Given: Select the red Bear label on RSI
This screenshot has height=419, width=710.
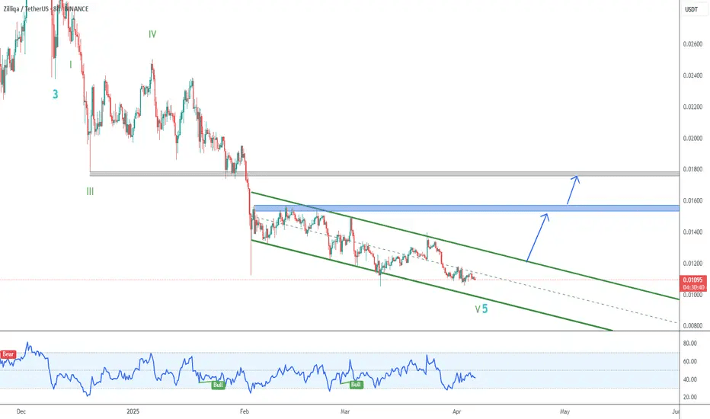Looking at the screenshot, I should (x=8, y=354).
